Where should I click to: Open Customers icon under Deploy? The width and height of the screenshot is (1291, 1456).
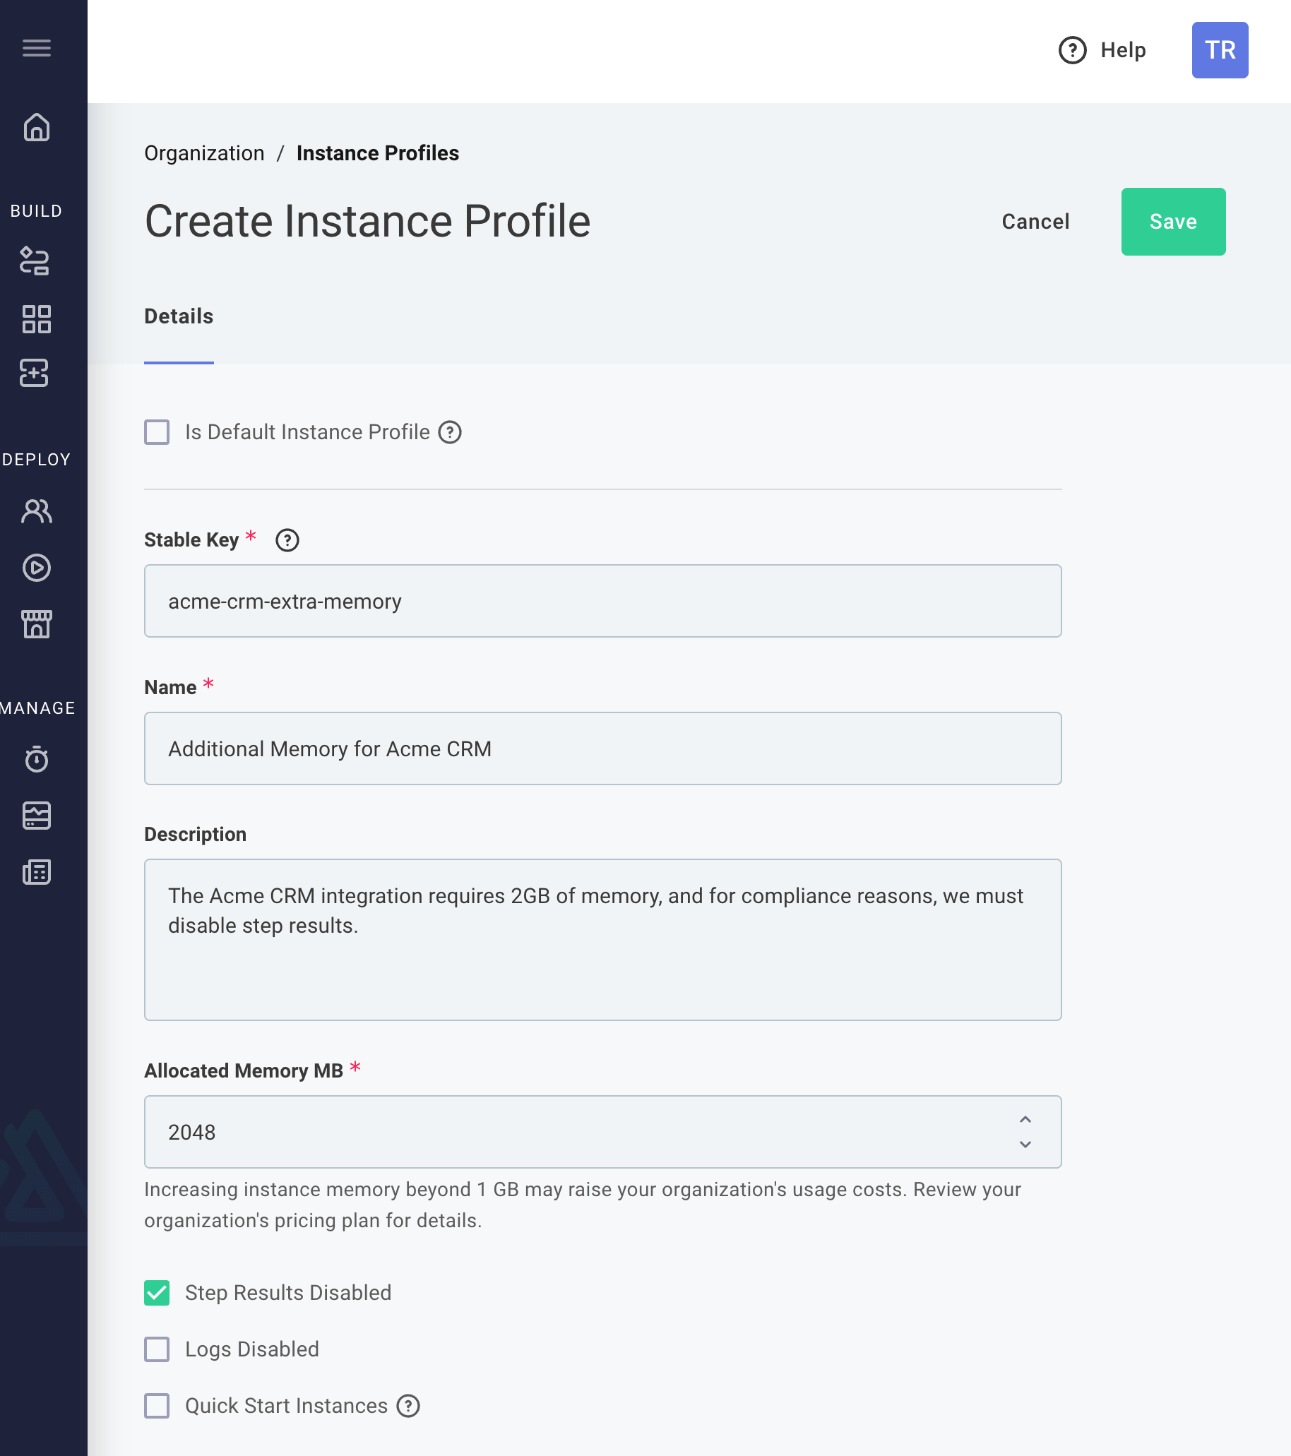36,511
